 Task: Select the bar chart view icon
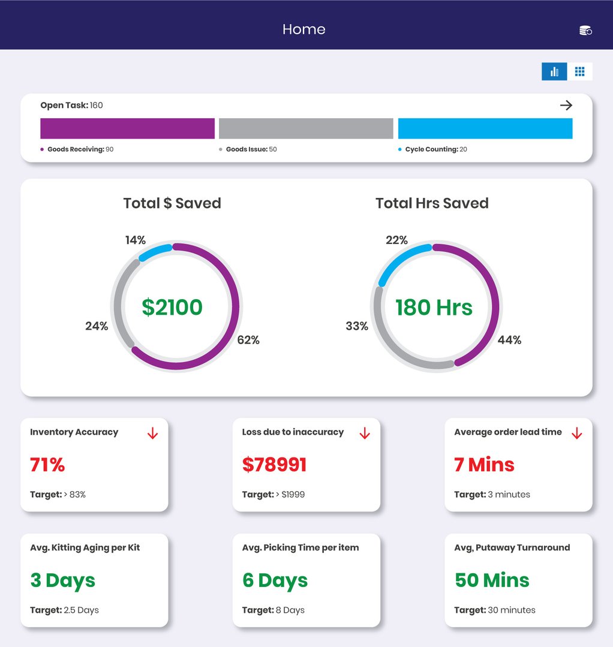(554, 71)
